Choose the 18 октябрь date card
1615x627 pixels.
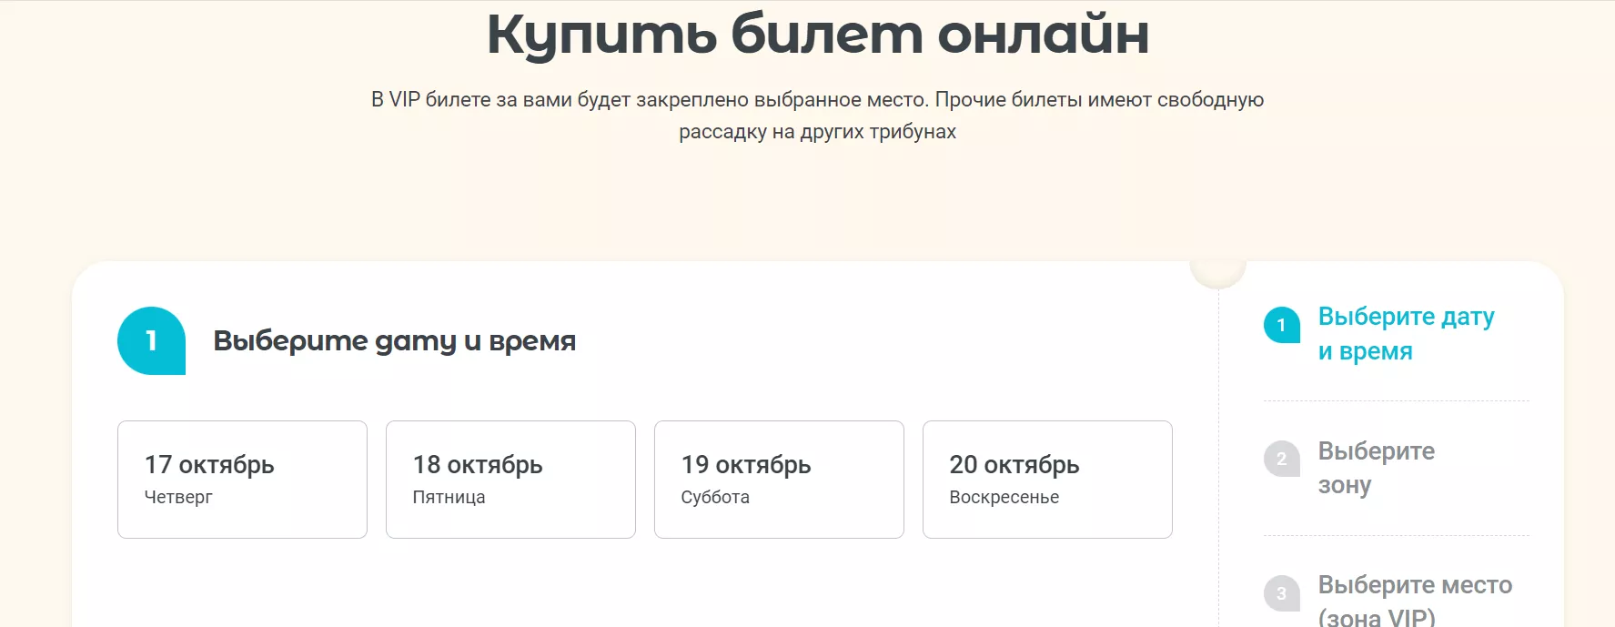pos(510,479)
